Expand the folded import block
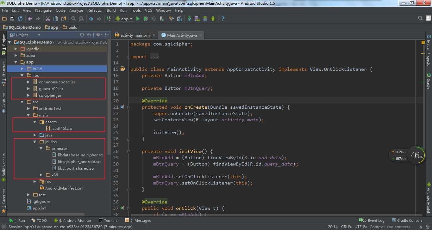Image resolution: width=432 pixels, height=230 pixels. click(x=128, y=57)
